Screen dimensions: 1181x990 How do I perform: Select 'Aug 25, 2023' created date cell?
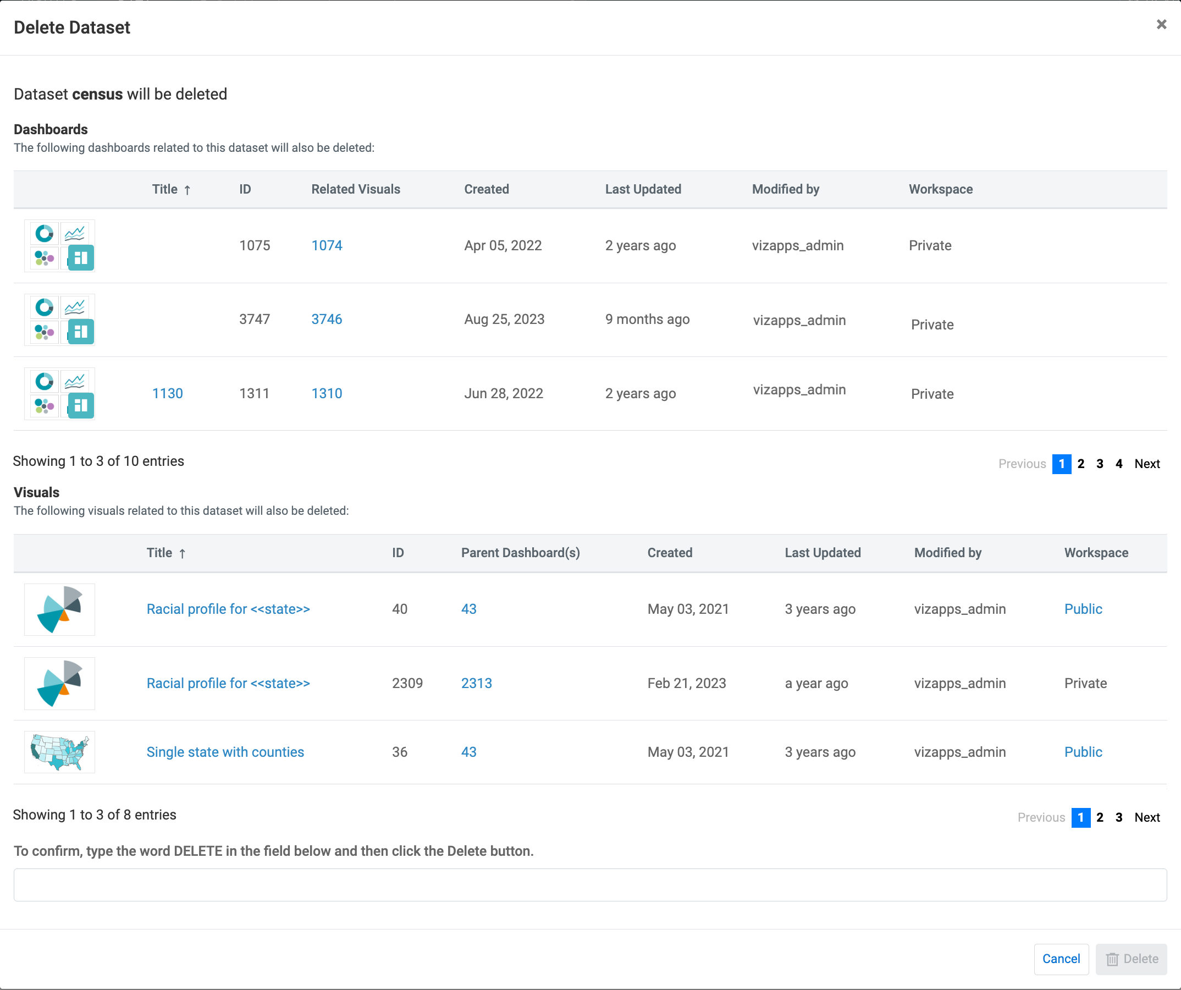click(x=505, y=320)
